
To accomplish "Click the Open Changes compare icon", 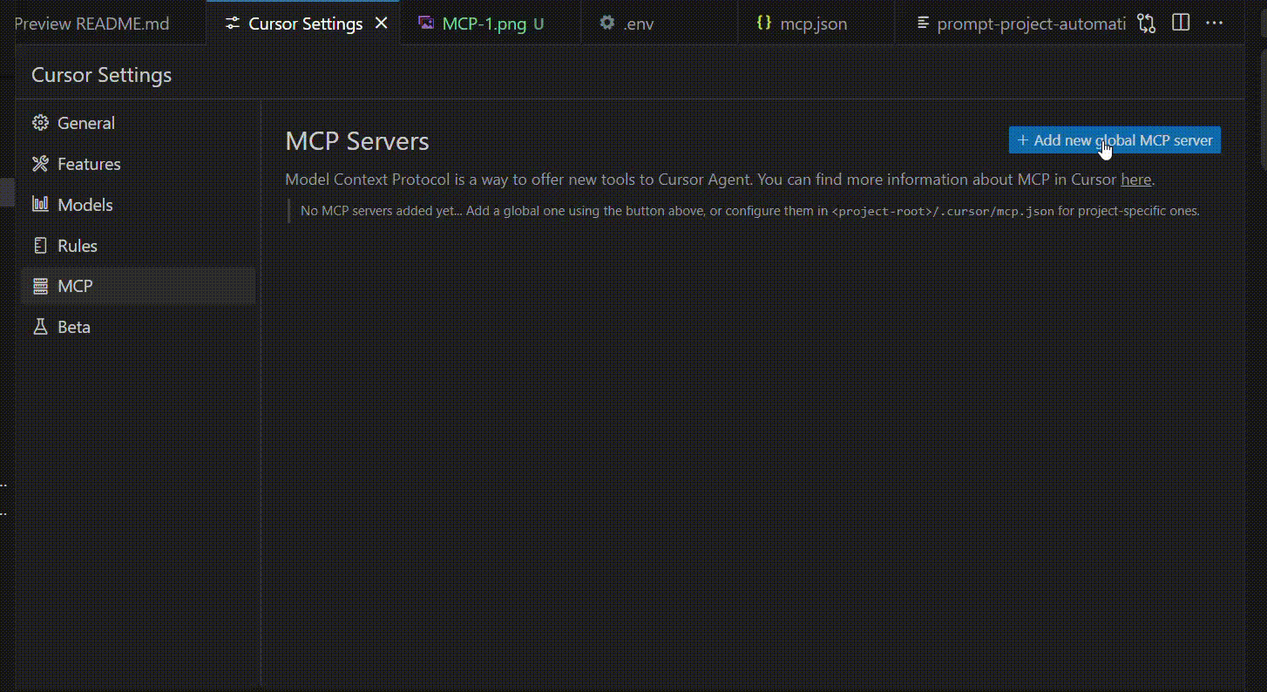I will point(1147,24).
